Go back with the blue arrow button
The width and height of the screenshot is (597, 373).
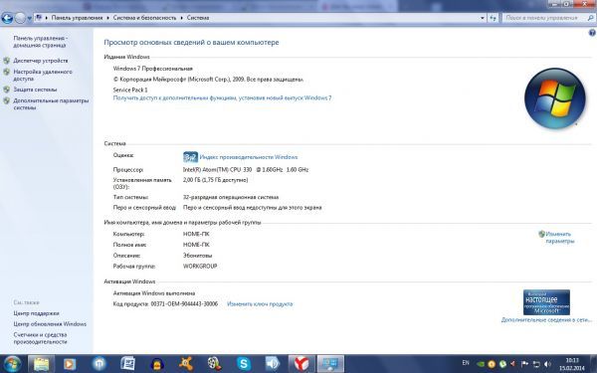click(7, 18)
